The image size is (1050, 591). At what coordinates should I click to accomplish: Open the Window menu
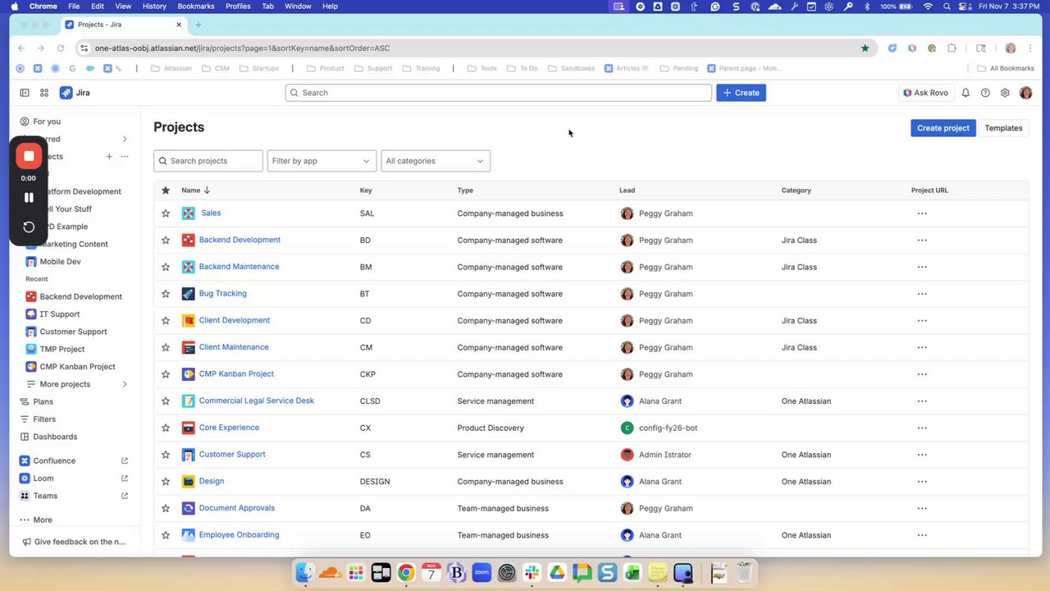298,7
